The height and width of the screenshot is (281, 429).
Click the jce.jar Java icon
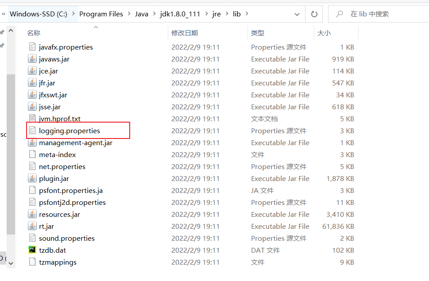[x=32, y=71]
